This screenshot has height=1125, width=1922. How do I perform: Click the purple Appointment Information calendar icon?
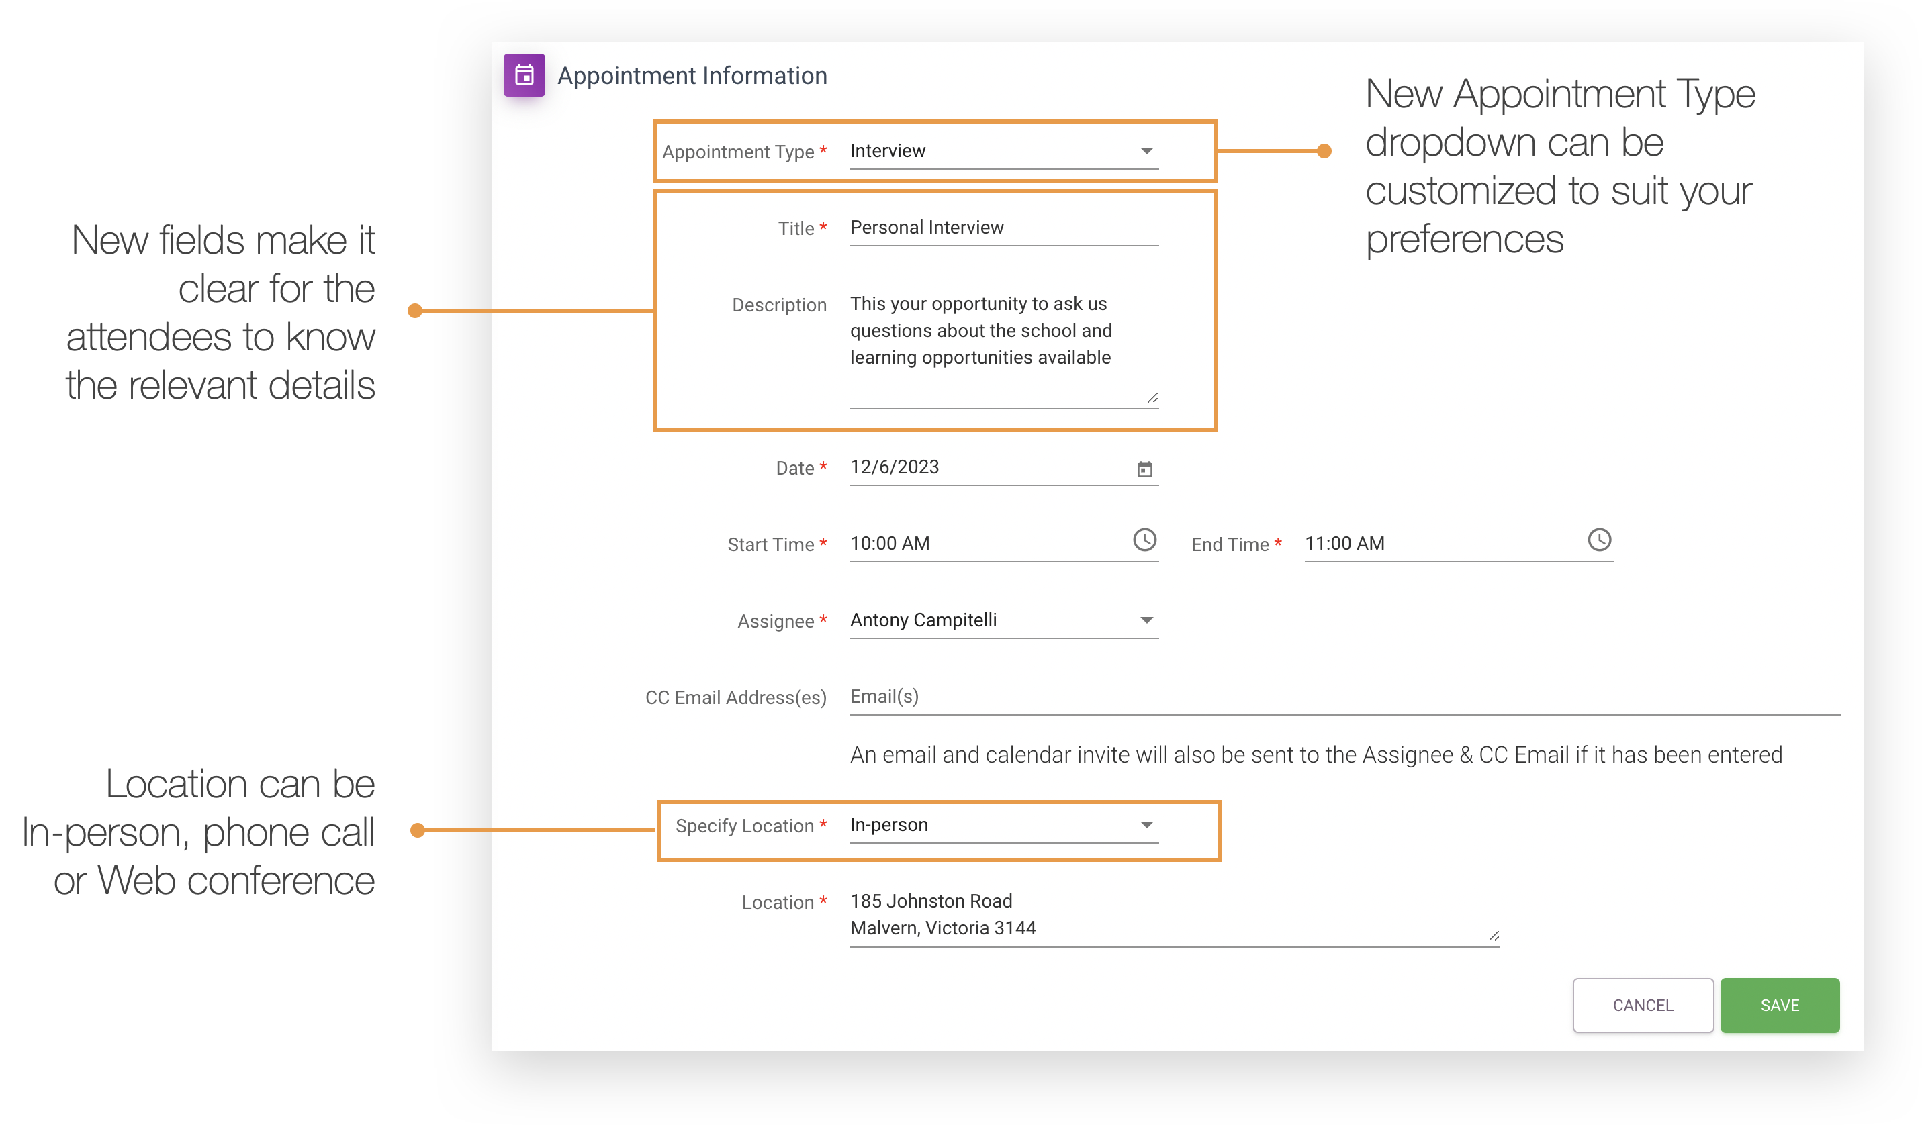tap(524, 75)
